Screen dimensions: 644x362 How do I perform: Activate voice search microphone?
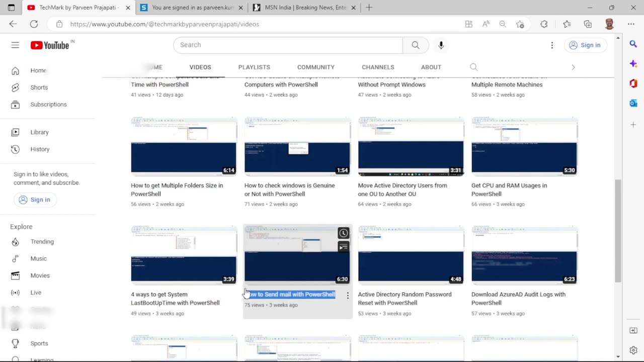coord(441,45)
